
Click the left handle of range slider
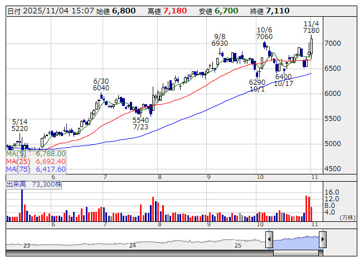pyautogui.click(x=269, y=239)
